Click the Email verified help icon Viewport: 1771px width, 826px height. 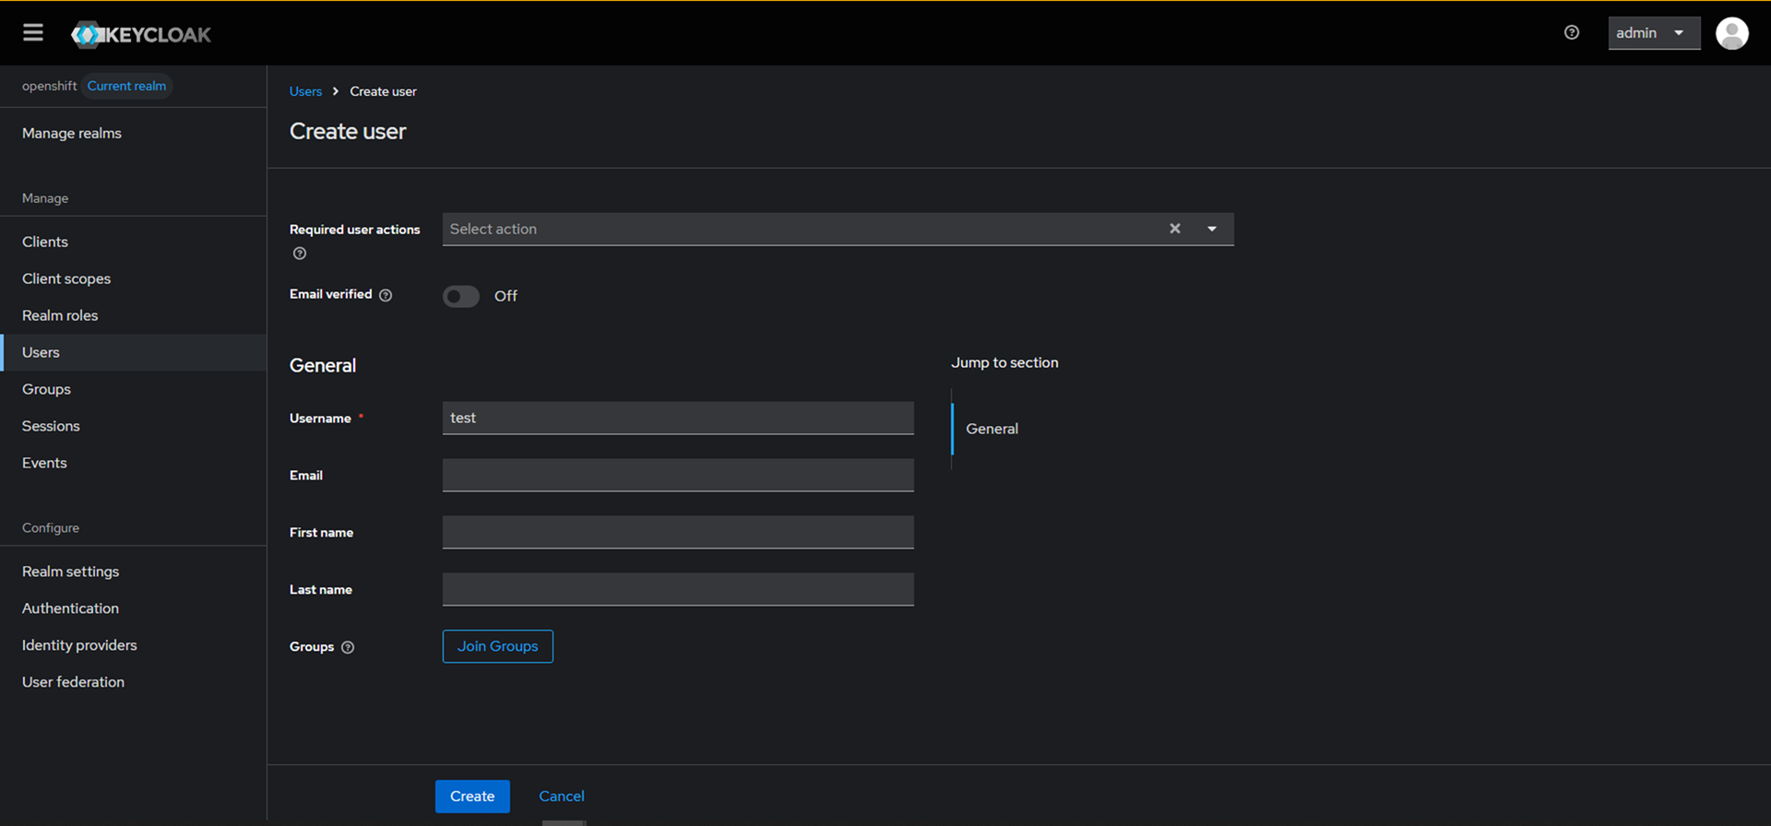tap(386, 295)
